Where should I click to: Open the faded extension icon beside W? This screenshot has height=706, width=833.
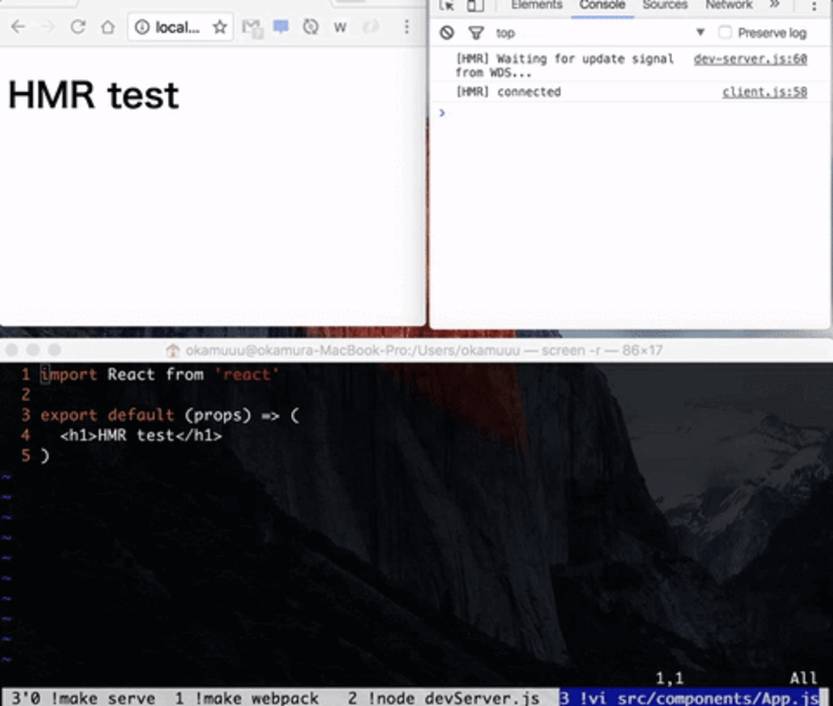click(x=370, y=27)
